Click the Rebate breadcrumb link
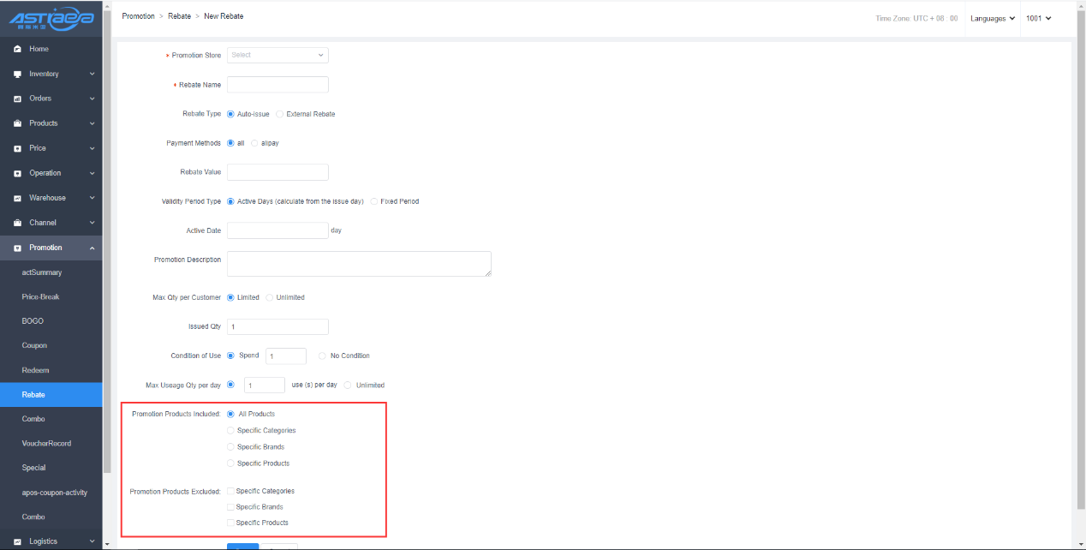This screenshot has height=550, width=1086. pos(179,16)
